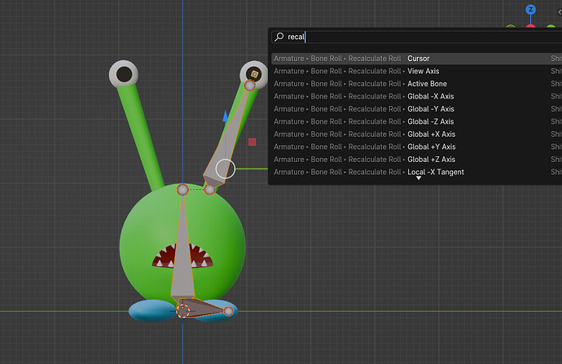Select the antenna bone tip joint

pos(249,86)
